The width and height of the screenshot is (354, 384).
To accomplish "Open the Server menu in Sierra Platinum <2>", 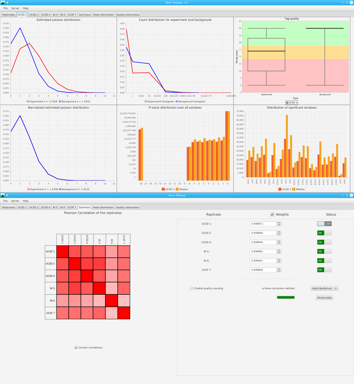I will pos(15,8).
